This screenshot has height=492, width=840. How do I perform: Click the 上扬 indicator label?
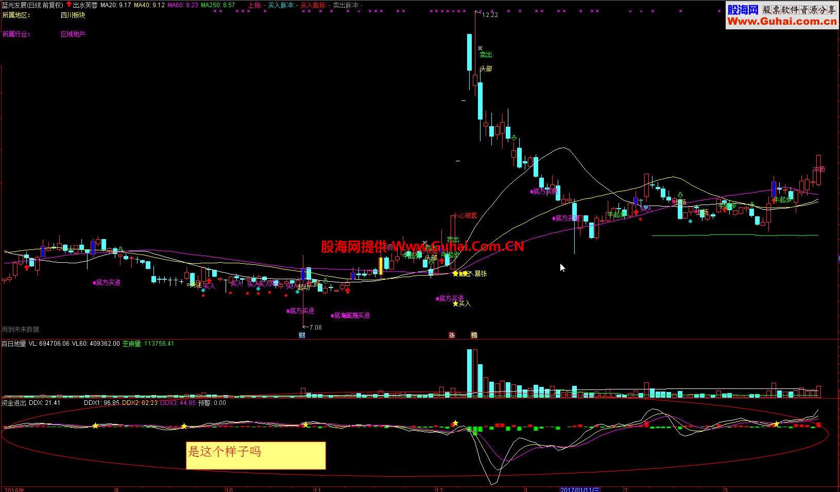pyautogui.click(x=254, y=5)
